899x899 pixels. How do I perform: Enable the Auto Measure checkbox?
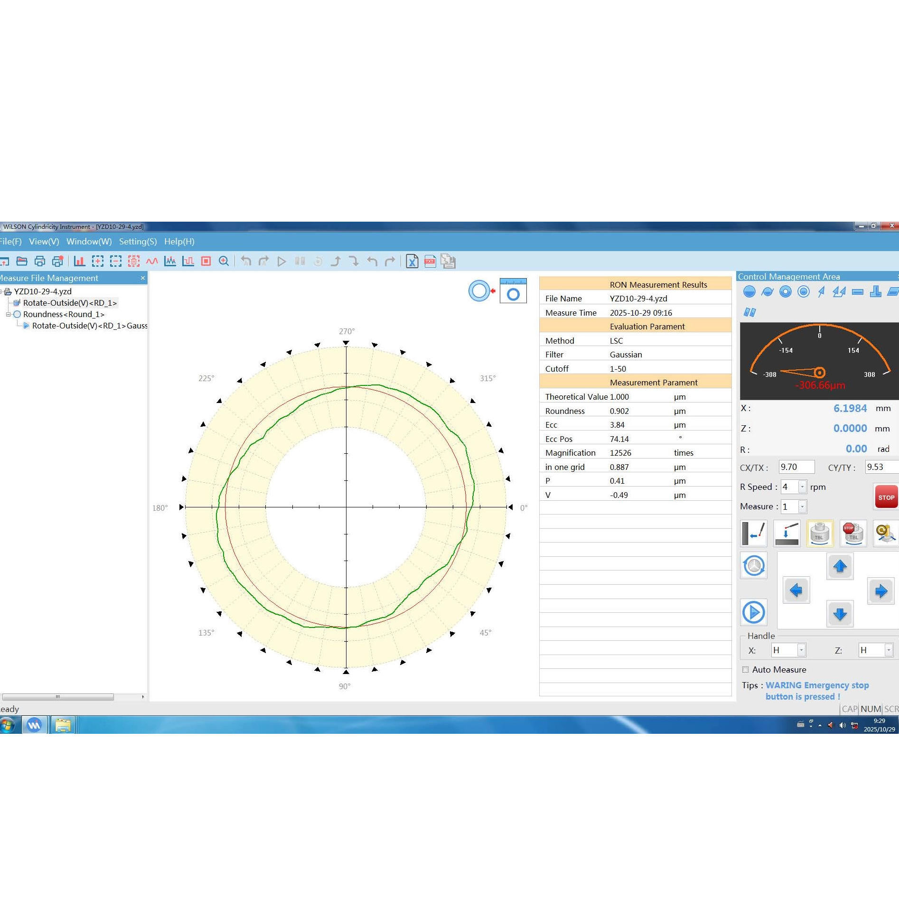click(x=746, y=669)
